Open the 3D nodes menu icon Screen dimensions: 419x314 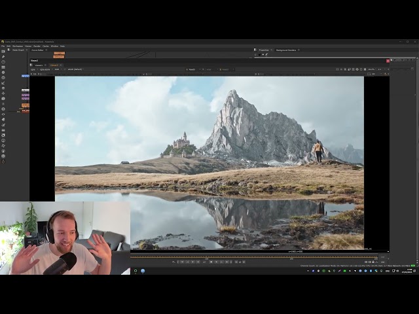(3, 99)
